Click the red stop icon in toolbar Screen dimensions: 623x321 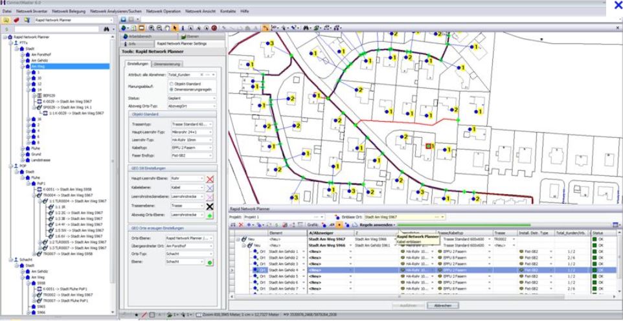tap(214, 30)
